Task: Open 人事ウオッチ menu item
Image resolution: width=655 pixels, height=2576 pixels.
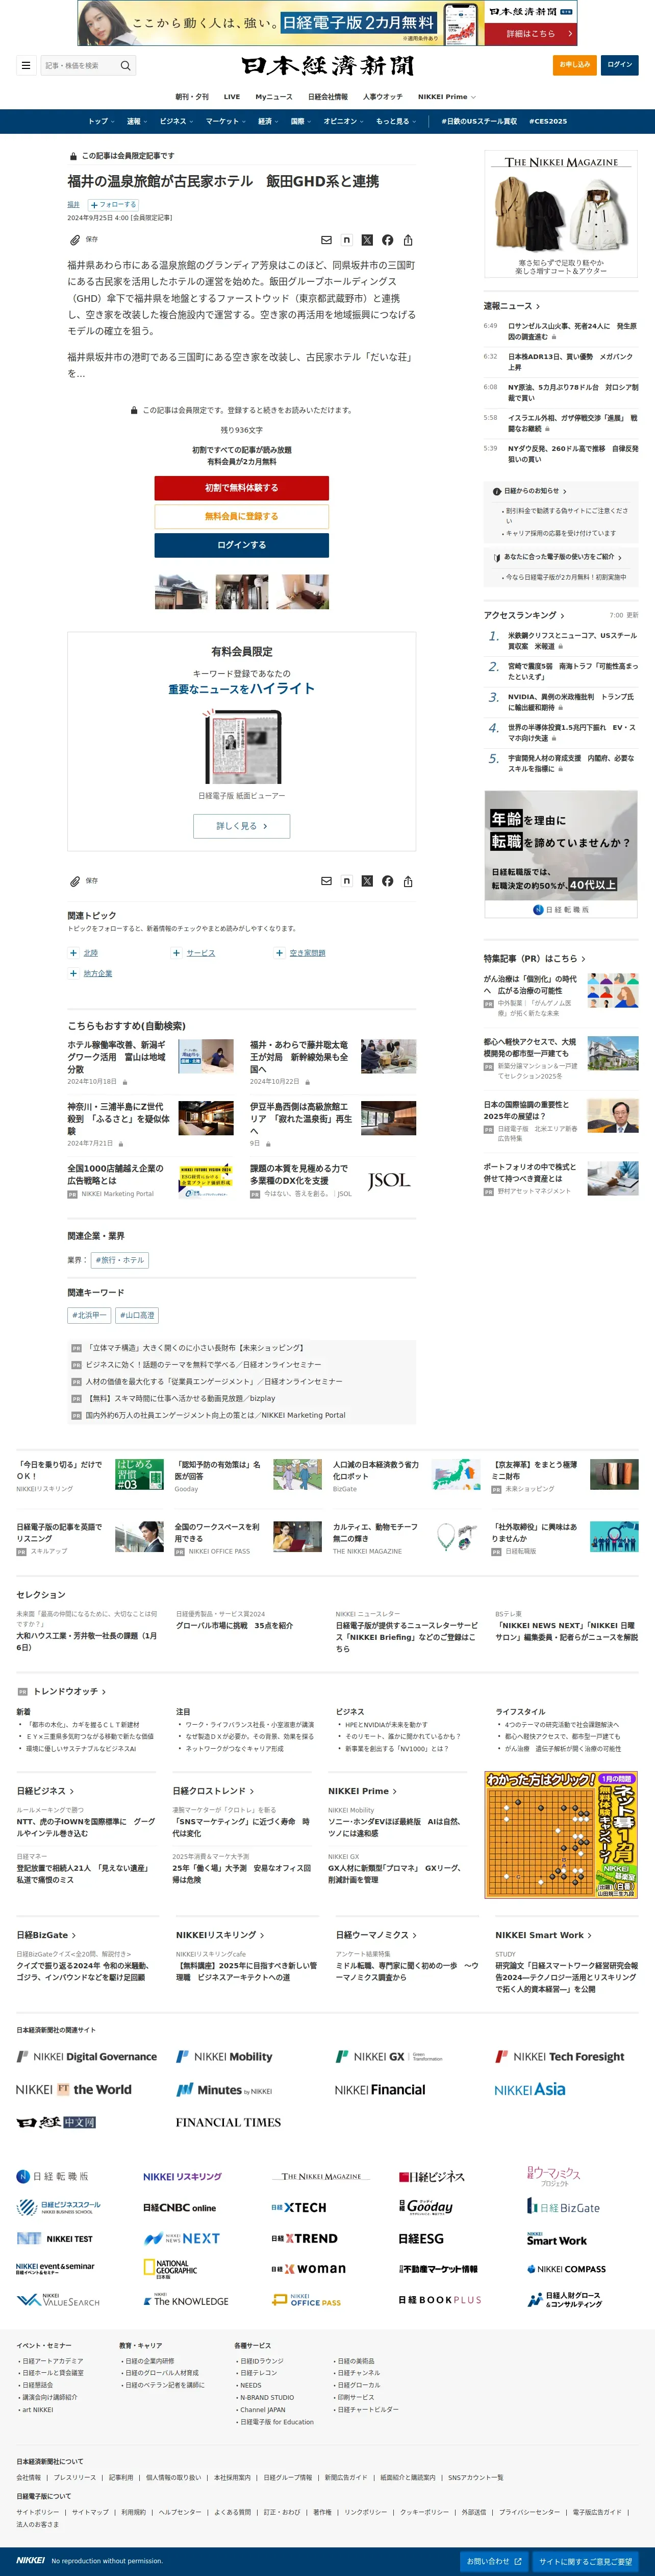Action: click(383, 97)
